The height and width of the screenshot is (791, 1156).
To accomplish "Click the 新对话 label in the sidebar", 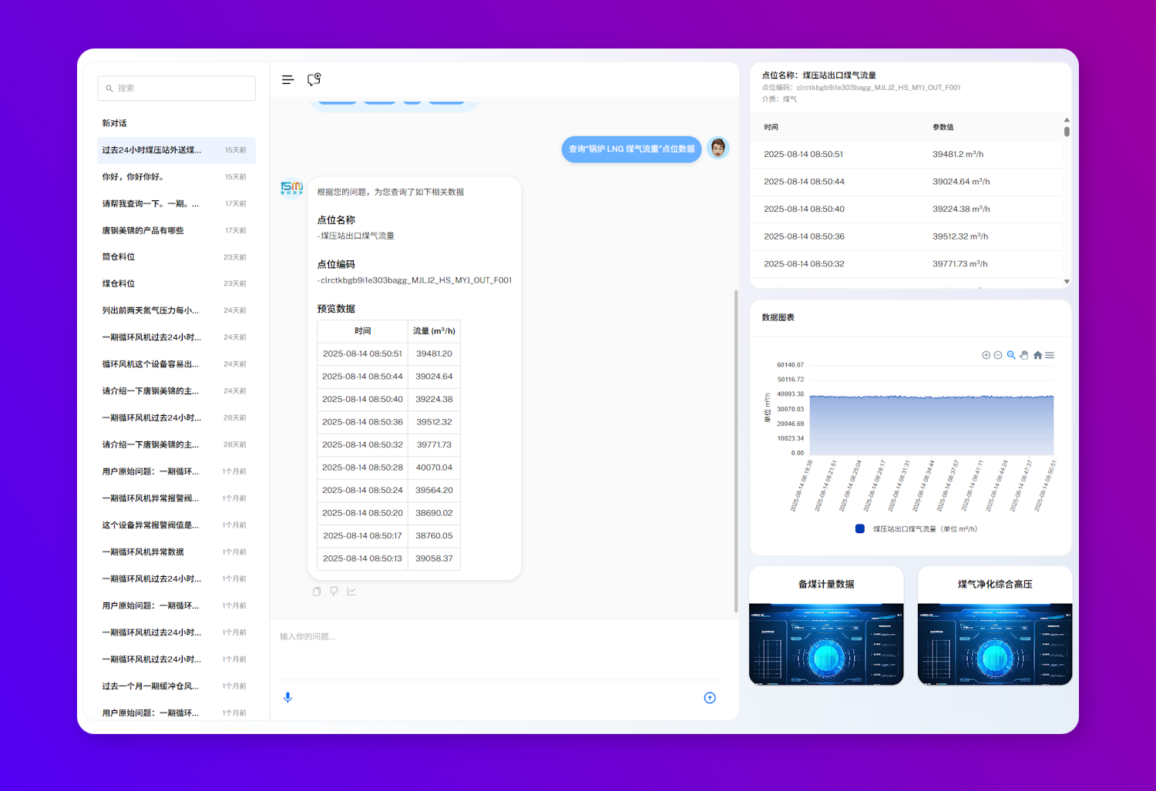I will point(115,123).
